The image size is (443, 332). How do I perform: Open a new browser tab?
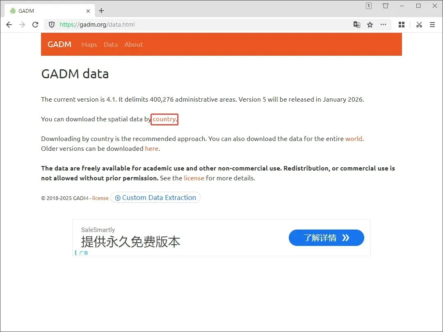click(x=101, y=11)
